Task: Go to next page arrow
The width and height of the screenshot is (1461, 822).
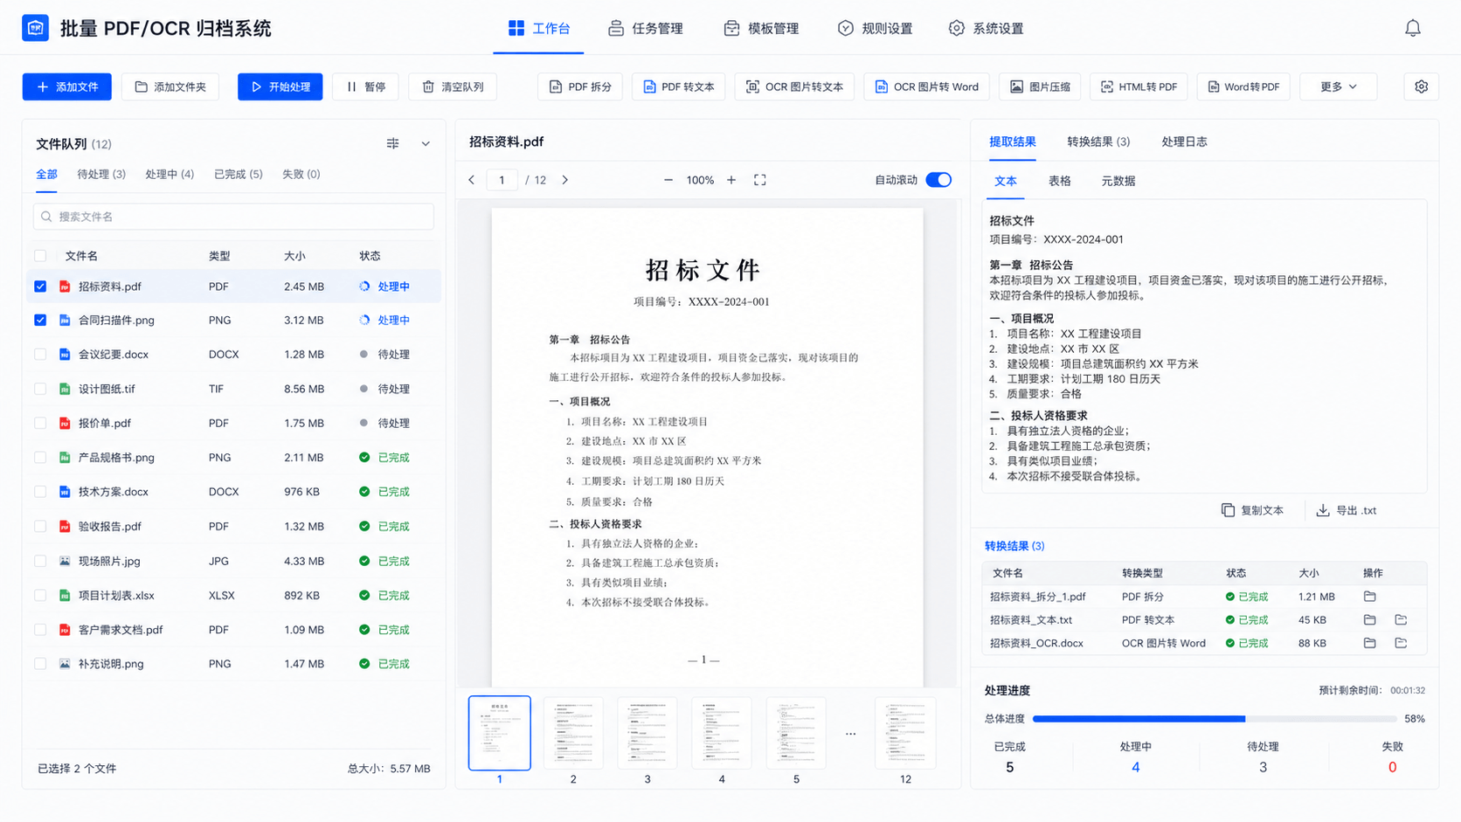Action: 565,180
